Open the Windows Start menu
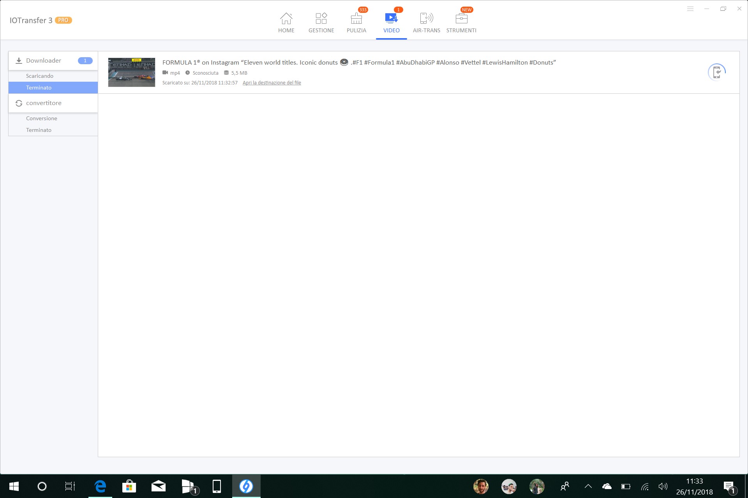Image resolution: width=748 pixels, height=498 pixels. [x=14, y=486]
